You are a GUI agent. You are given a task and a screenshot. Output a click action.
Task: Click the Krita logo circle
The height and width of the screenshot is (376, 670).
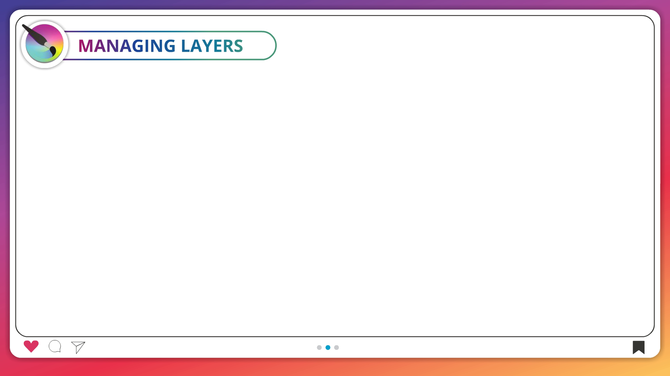[44, 45]
